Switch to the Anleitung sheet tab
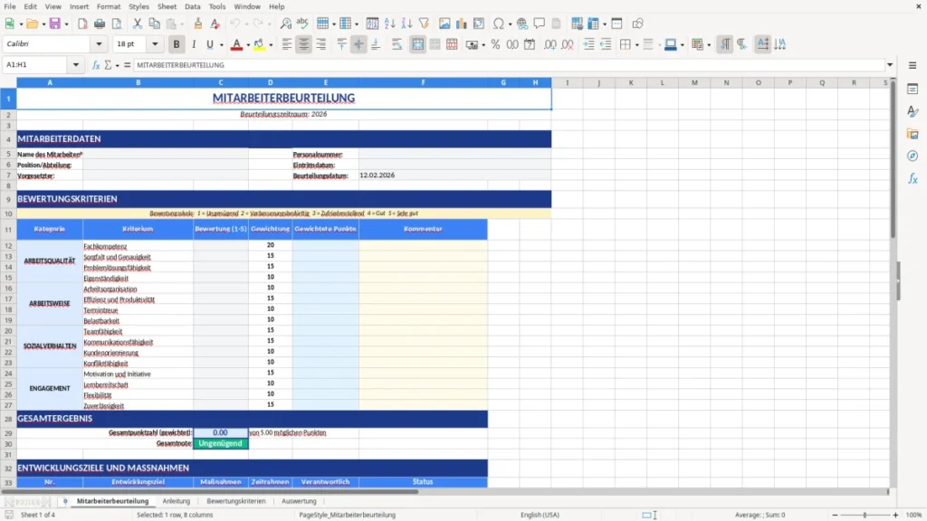This screenshot has width=927, height=521. coord(177,501)
